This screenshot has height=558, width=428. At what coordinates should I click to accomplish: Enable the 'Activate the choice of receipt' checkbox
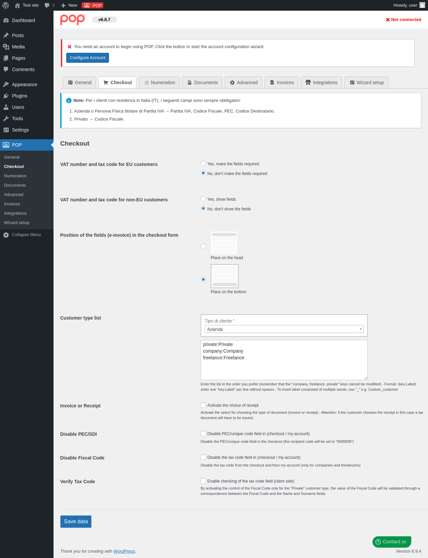pos(203,405)
